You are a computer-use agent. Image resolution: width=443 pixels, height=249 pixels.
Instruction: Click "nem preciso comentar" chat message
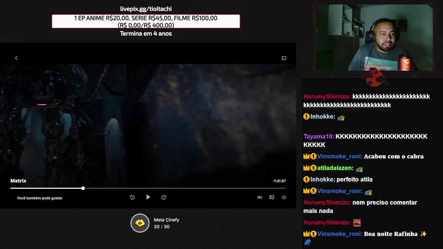point(360,207)
